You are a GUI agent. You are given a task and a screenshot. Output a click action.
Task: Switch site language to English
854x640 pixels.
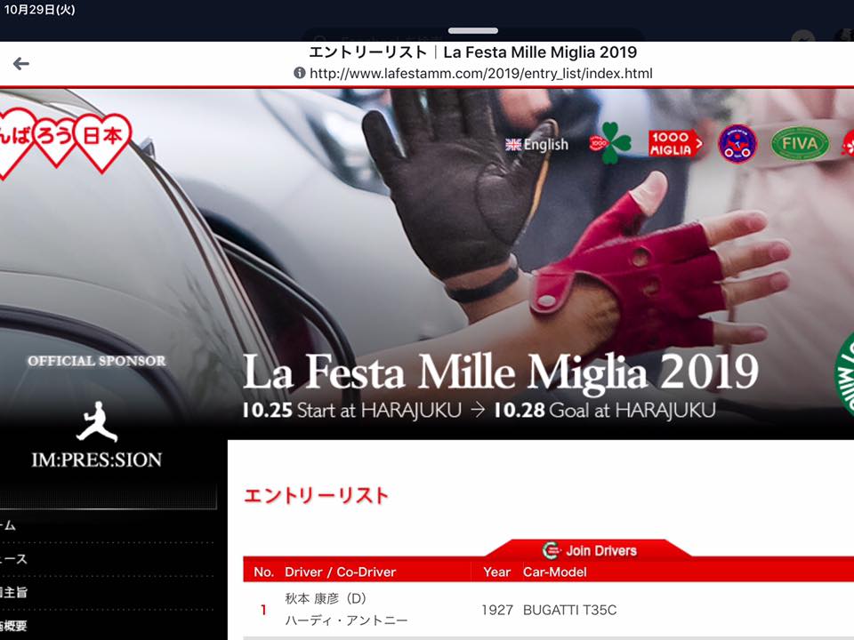coord(536,144)
